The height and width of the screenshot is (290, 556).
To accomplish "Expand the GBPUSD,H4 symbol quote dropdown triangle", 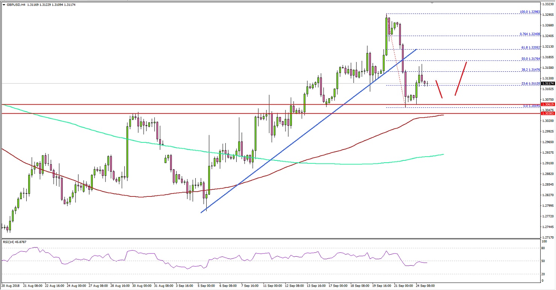I will pos(4,5).
